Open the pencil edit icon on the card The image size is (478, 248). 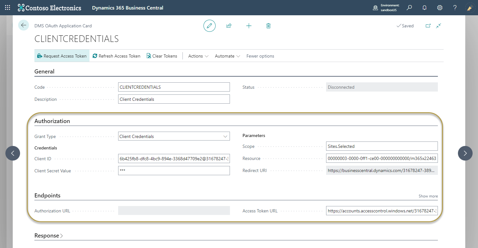tap(209, 26)
